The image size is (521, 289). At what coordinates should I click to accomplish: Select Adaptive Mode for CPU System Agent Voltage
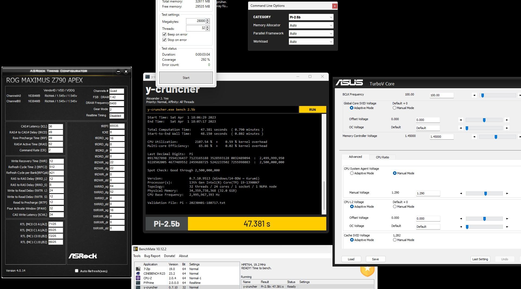pyautogui.click(x=352, y=173)
